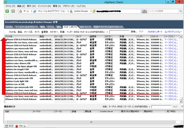The width and height of the screenshot is (184, 128).
Task: Click baseline link for 2018/11/09 patch row
Action: pyautogui.click(x=171, y=40)
